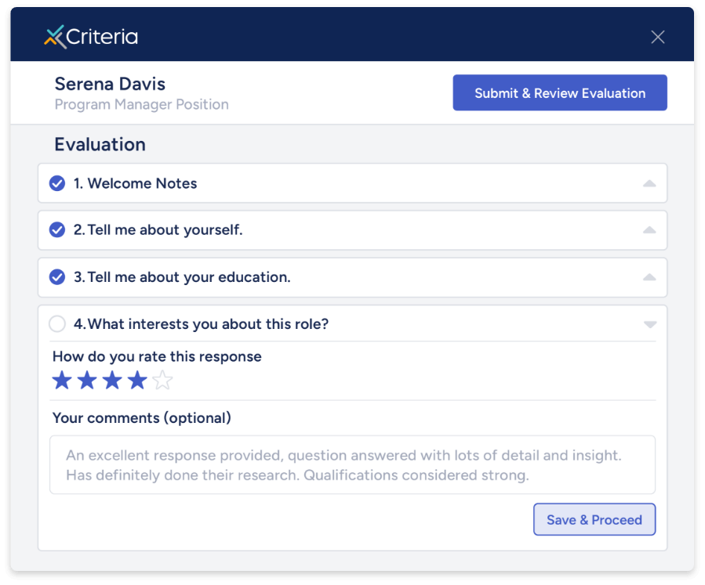Select the 'What interests you about this role?' title
The image size is (705, 585).
point(200,323)
